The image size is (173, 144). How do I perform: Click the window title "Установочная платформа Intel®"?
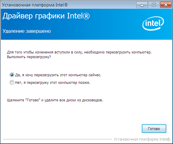pos(35,5)
